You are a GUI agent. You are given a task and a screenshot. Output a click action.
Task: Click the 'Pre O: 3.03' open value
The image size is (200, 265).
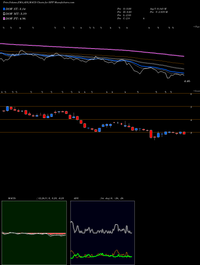[x=124, y=8]
